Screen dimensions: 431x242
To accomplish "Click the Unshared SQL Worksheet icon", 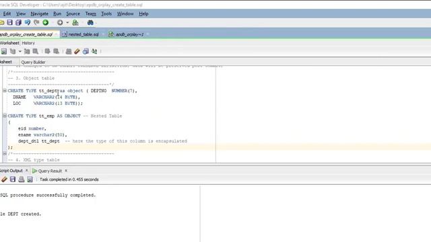I will pyautogui.click(x=69, y=51).
